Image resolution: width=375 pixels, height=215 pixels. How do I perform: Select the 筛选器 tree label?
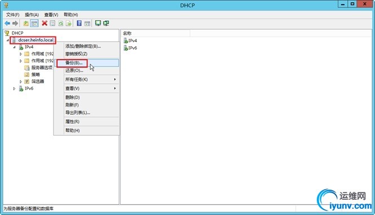click(x=38, y=82)
